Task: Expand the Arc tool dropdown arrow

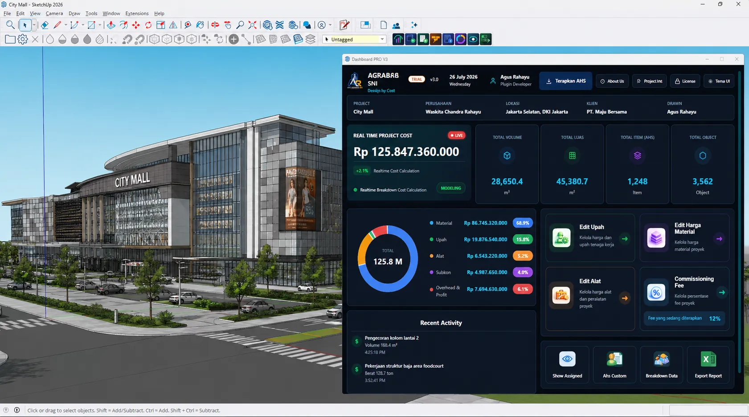Action: click(82, 25)
